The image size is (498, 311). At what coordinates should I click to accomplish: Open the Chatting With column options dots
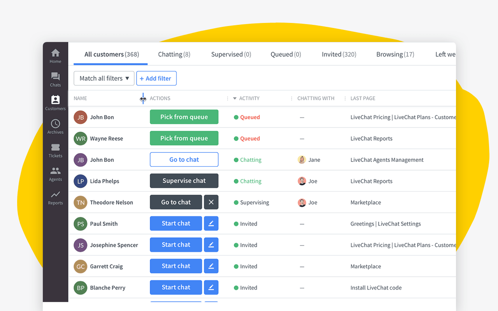(345, 99)
